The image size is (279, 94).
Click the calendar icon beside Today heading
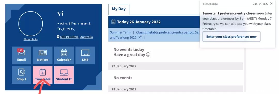[x=113, y=22]
